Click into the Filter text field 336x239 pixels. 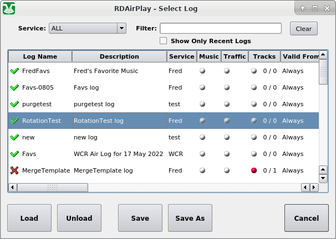click(x=221, y=28)
